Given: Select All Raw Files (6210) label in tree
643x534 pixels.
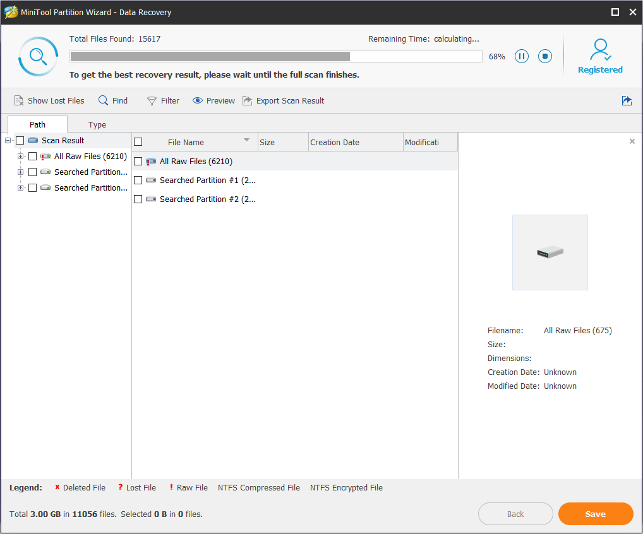Looking at the screenshot, I should click(90, 156).
